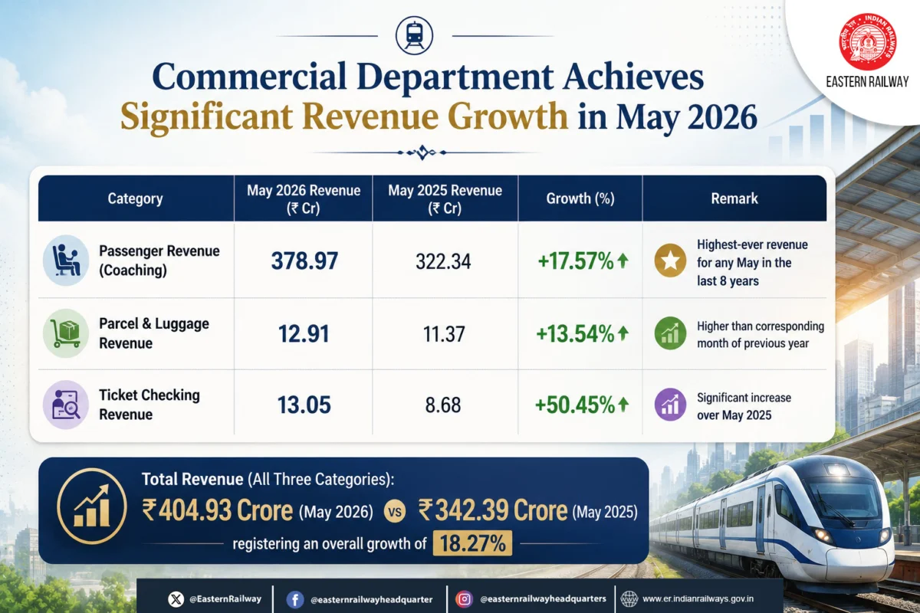
Task: Click the train icon above the title
Action: pos(414,35)
